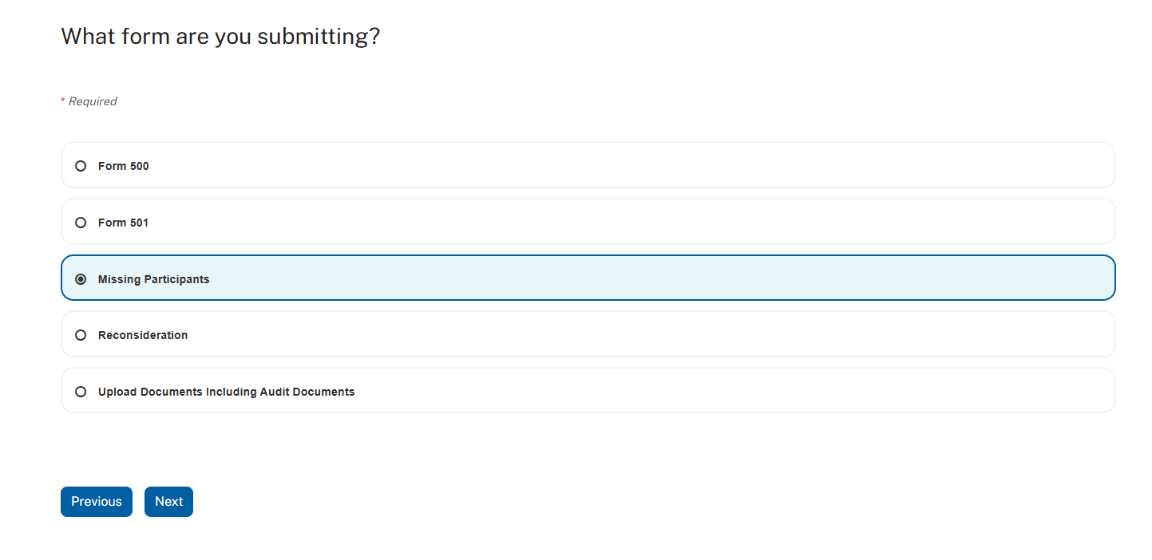Click the Next button
1152x560 pixels.
coord(168,502)
